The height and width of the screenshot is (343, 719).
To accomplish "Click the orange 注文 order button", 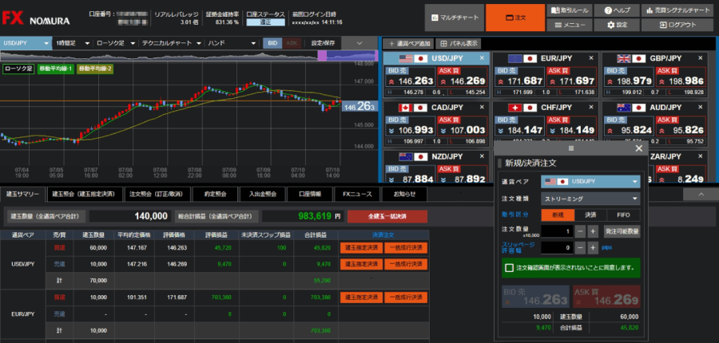I will pyautogui.click(x=515, y=18).
